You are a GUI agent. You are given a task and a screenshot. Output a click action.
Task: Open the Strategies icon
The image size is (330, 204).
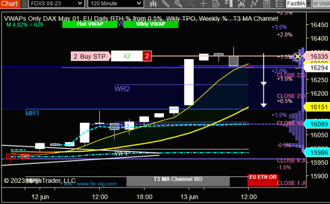267,4
